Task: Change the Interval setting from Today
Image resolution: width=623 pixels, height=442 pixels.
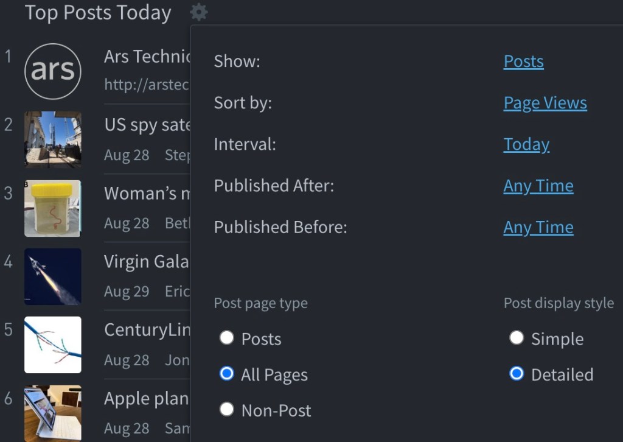Action: (526, 145)
